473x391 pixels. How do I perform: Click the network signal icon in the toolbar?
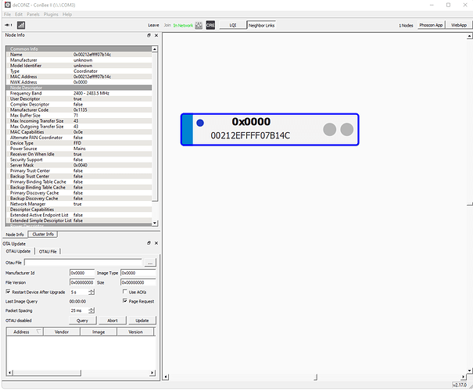pyautogui.click(x=20, y=26)
